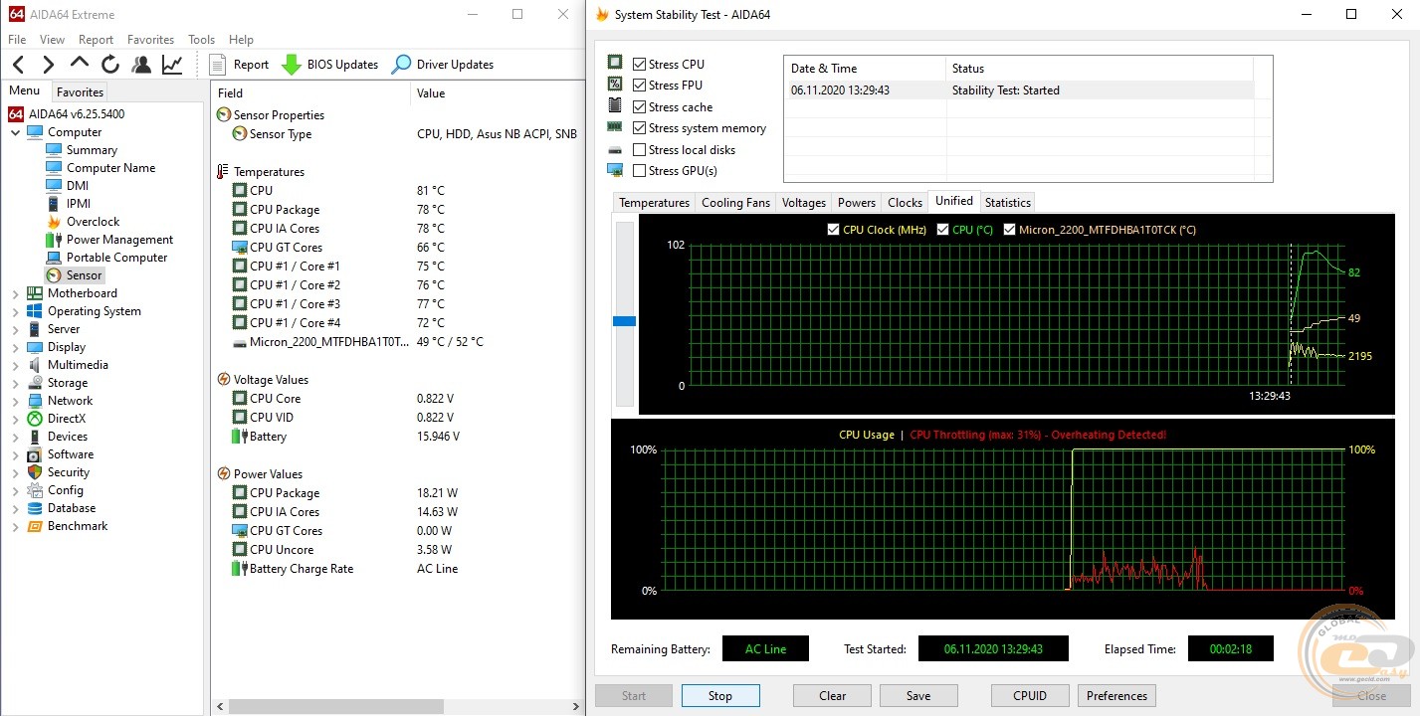Uncheck Stress system memory option

pos(639,128)
